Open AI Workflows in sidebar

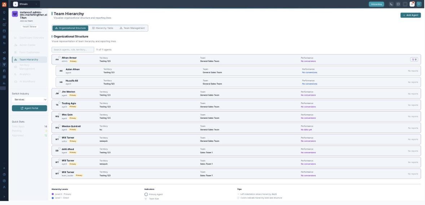click(29, 82)
